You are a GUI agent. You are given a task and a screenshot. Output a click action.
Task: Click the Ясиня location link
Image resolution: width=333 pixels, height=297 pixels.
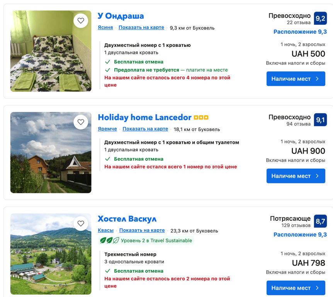point(105,27)
